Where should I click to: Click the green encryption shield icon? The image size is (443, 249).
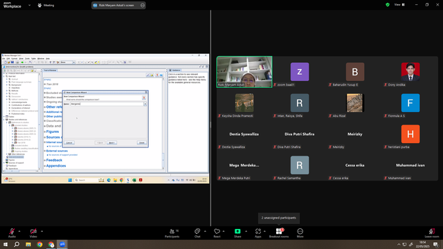[388, 5]
